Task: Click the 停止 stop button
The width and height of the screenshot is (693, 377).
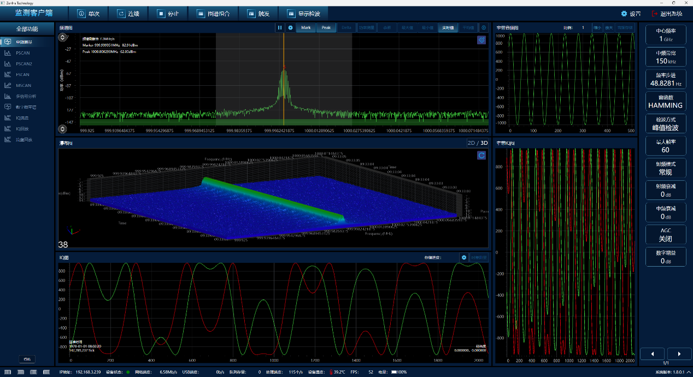Action: point(167,13)
